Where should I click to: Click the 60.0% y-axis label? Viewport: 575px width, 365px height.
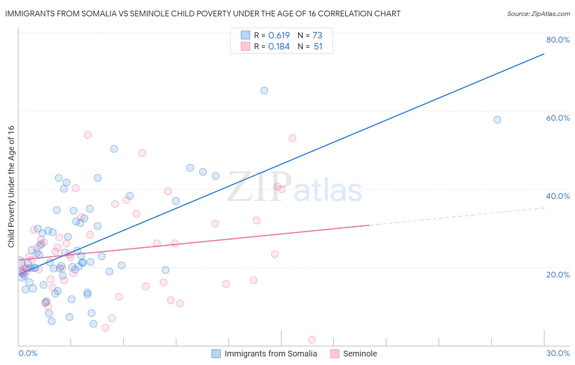pos(558,118)
